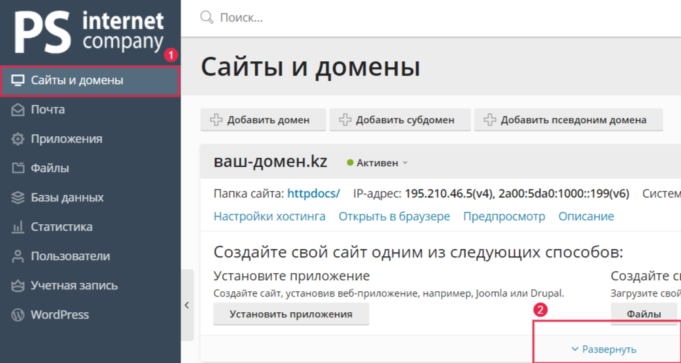The width and height of the screenshot is (681, 363).
Task: Click the crown icon beside Учетная запись
Action: [18, 285]
